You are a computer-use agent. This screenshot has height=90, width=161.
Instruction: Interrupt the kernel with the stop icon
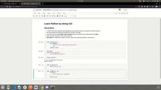(58, 16)
